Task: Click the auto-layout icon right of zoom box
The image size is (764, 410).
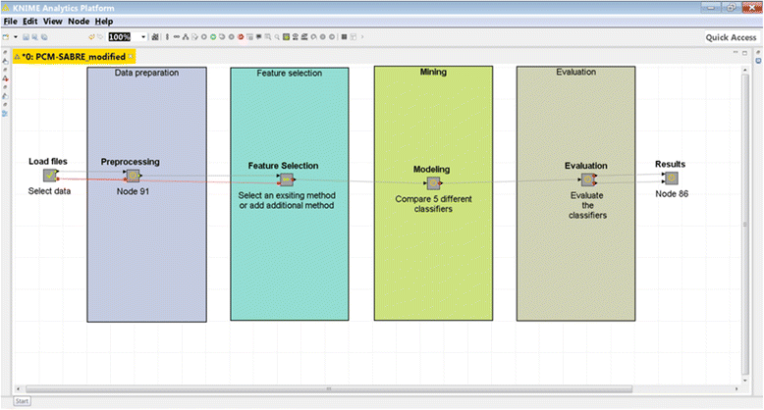Action: [x=155, y=37]
